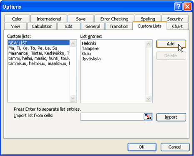Click List entries scrollbar down arrow
The height and width of the screenshot is (156, 194).
[x=149, y=99]
